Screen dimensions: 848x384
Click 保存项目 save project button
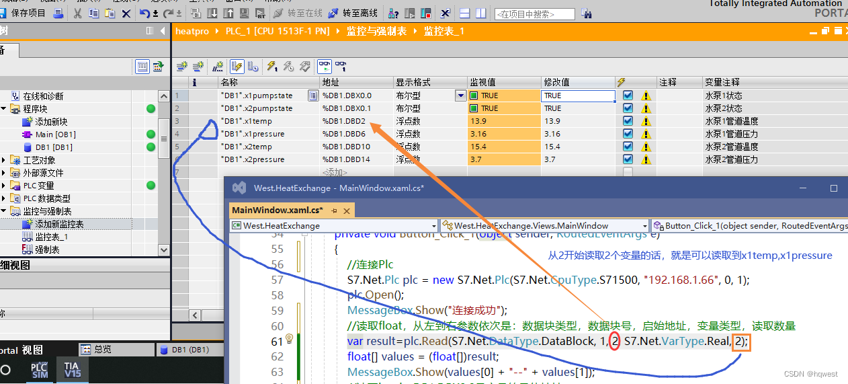tap(24, 13)
